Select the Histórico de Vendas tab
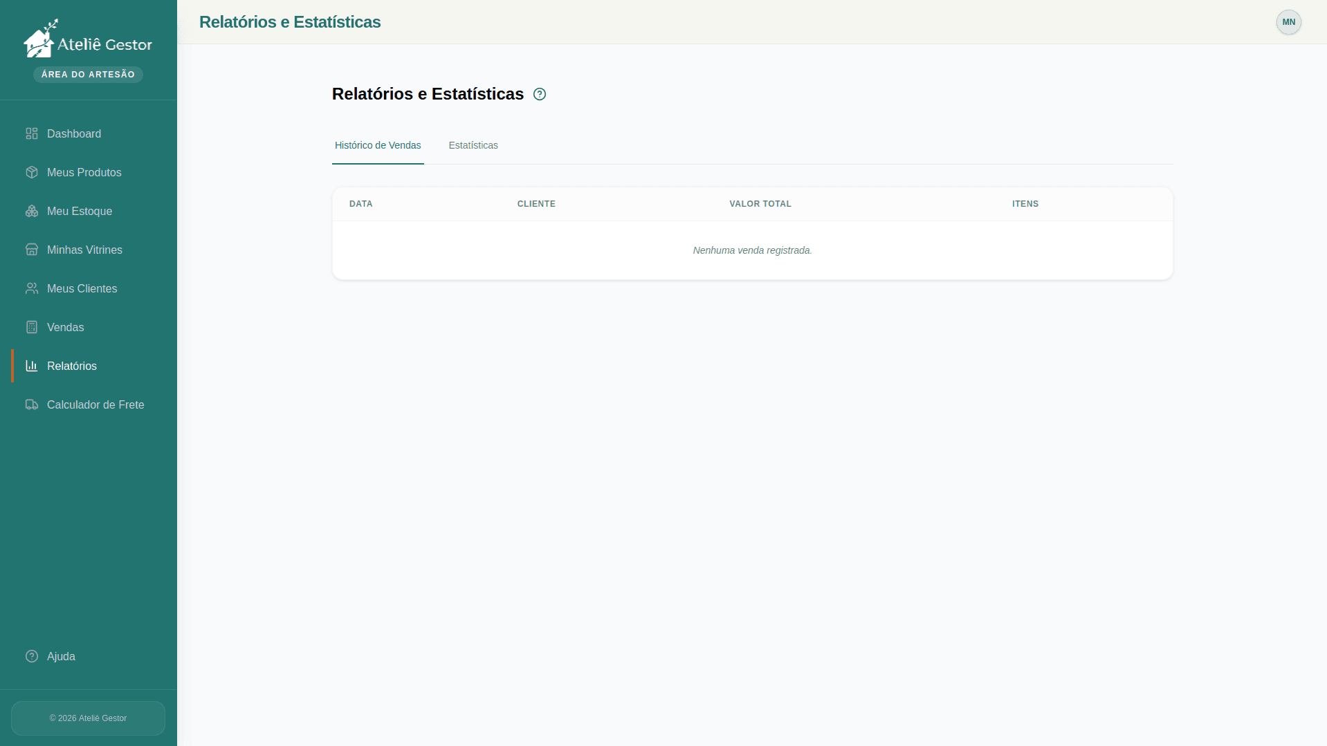 [378, 145]
